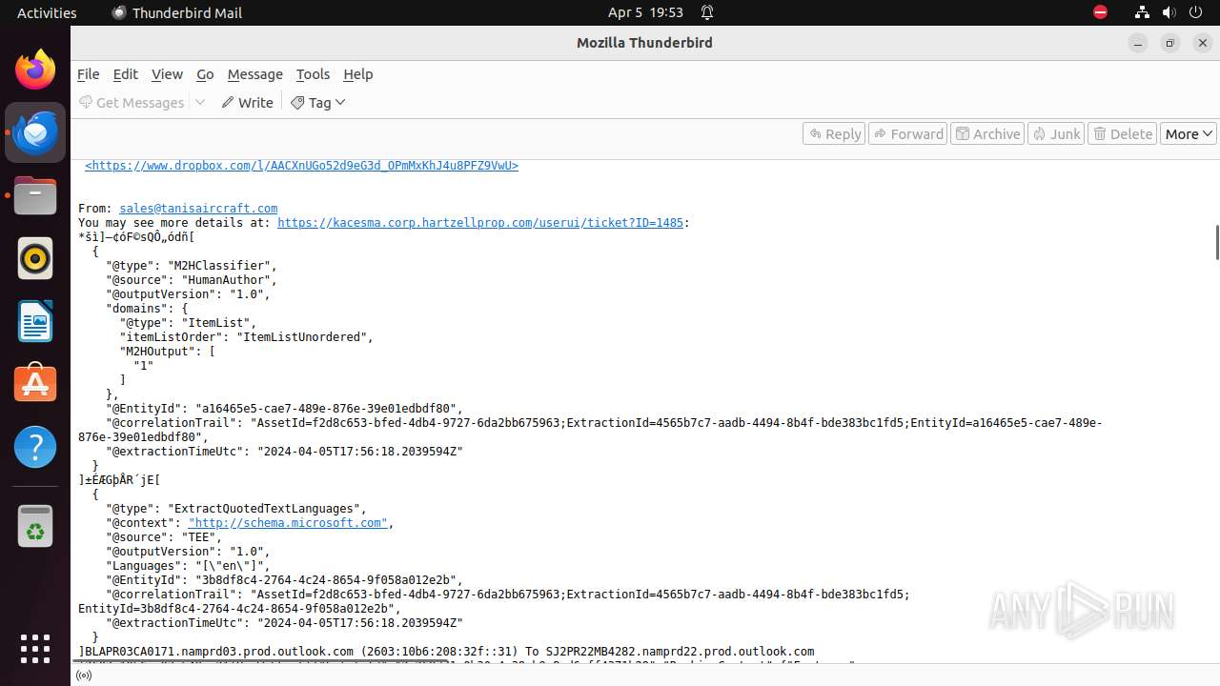1220x686 pixels.
Task: Open LibreOffice Writer from dock
Action: 35,321
